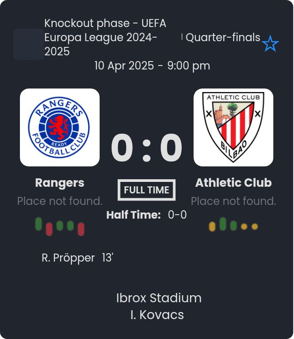Open the Ibrox Stadium venue link
This screenshot has width=294, height=339.
[159, 298]
